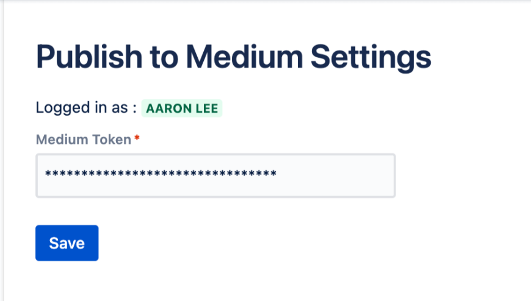Click the word "Settings" in the heading
The width and height of the screenshot is (531, 301).
[371, 58]
